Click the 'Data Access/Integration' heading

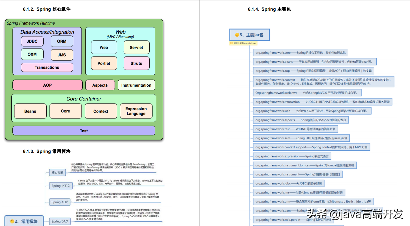coord(47,32)
